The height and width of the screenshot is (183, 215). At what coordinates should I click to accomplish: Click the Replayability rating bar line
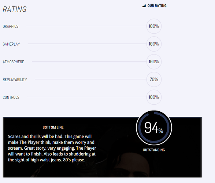pyautogui.click(x=90, y=79)
